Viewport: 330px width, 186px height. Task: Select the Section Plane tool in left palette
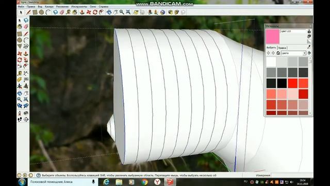click(26, 119)
